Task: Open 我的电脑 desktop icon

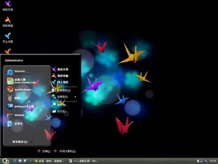Action: pos(8,22)
